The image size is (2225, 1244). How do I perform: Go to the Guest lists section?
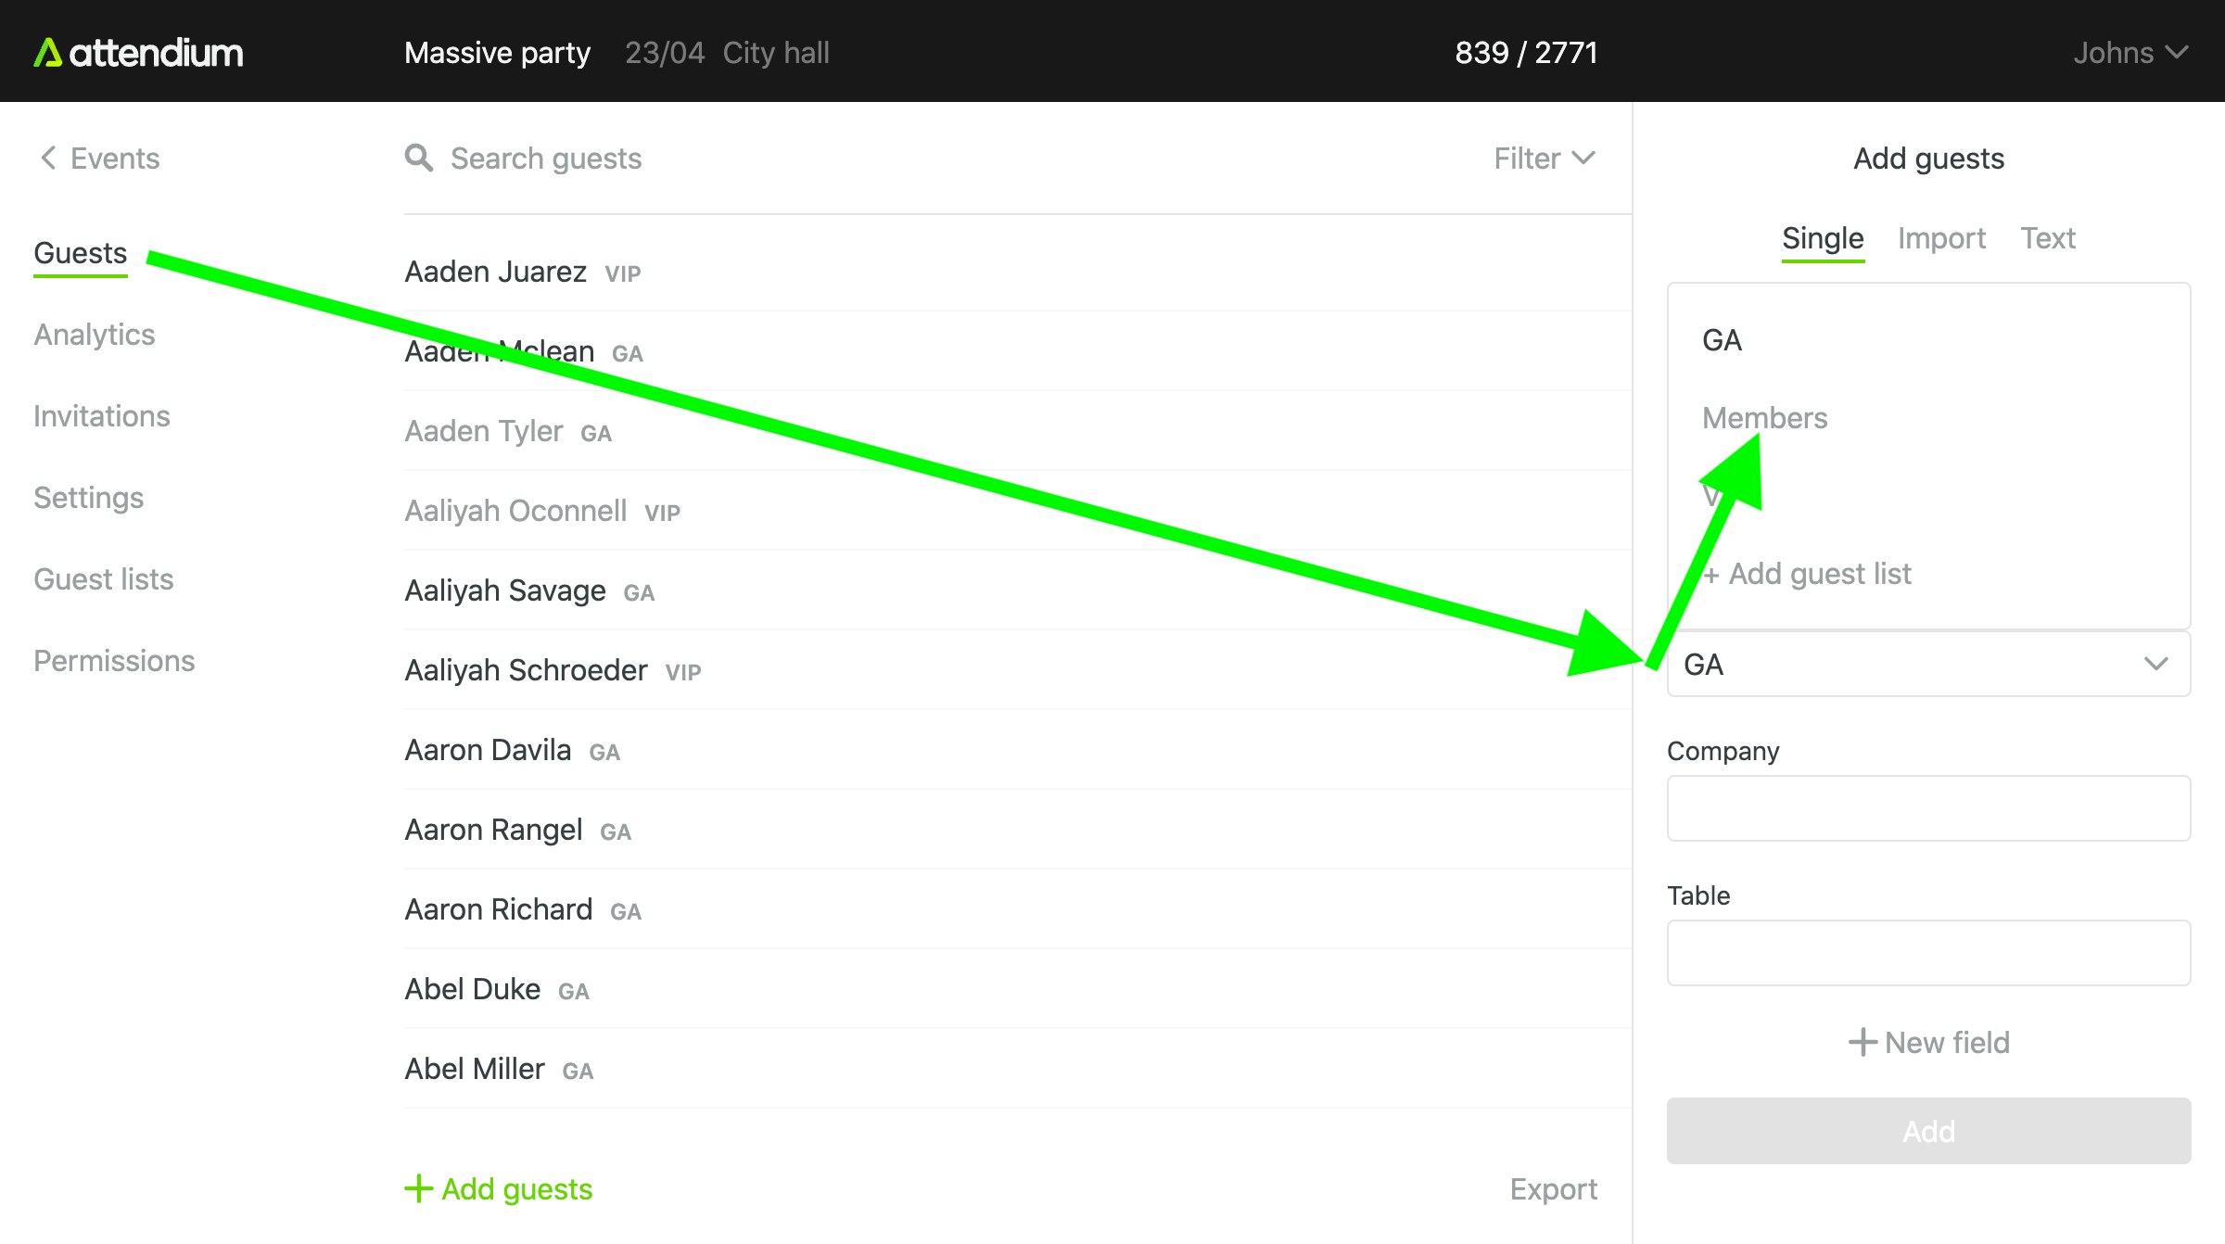coord(104,579)
